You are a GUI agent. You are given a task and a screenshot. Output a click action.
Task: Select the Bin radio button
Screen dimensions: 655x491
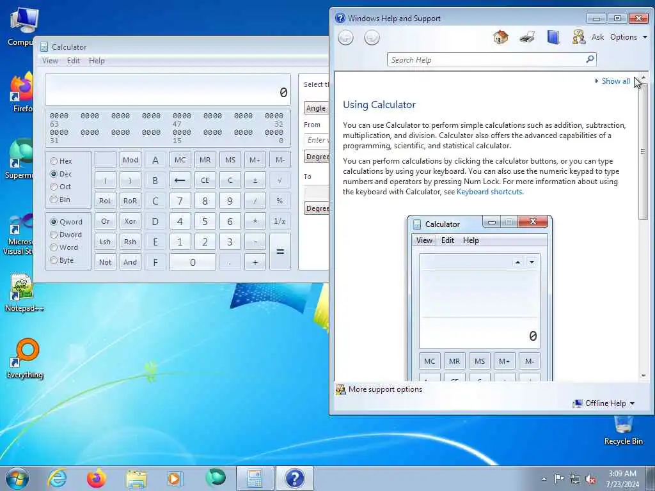point(54,199)
